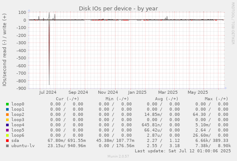Screen dimensions: 237x161
Task: Click the '-500' y-axis tick label
Action: pos(21,58)
